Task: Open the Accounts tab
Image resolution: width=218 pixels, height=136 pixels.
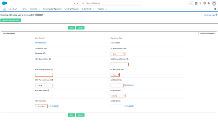Action: coord(33,9)
